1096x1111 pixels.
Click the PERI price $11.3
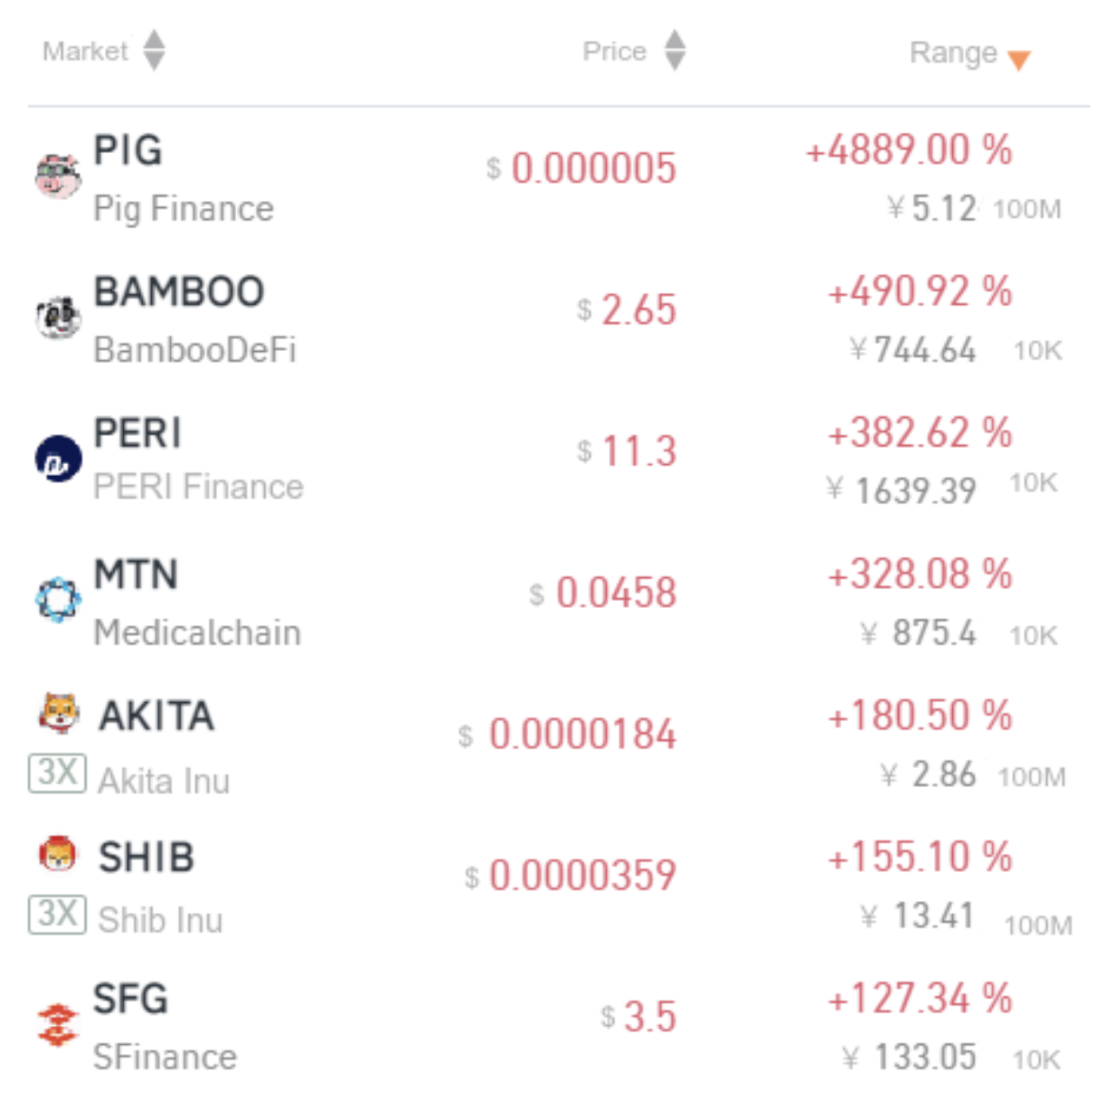[x=627, y=451]
